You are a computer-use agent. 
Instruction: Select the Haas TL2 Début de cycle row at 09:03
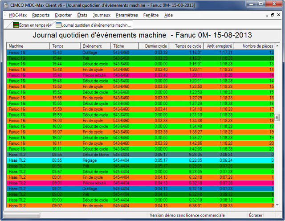(x=141, y=200)
